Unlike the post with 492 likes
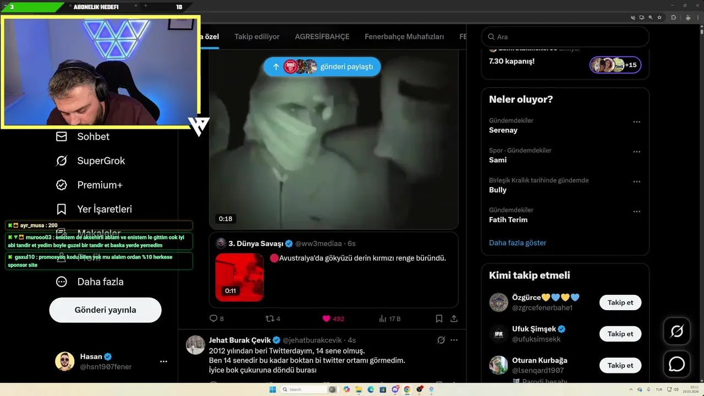704x396 pixels. pos(333,318)
